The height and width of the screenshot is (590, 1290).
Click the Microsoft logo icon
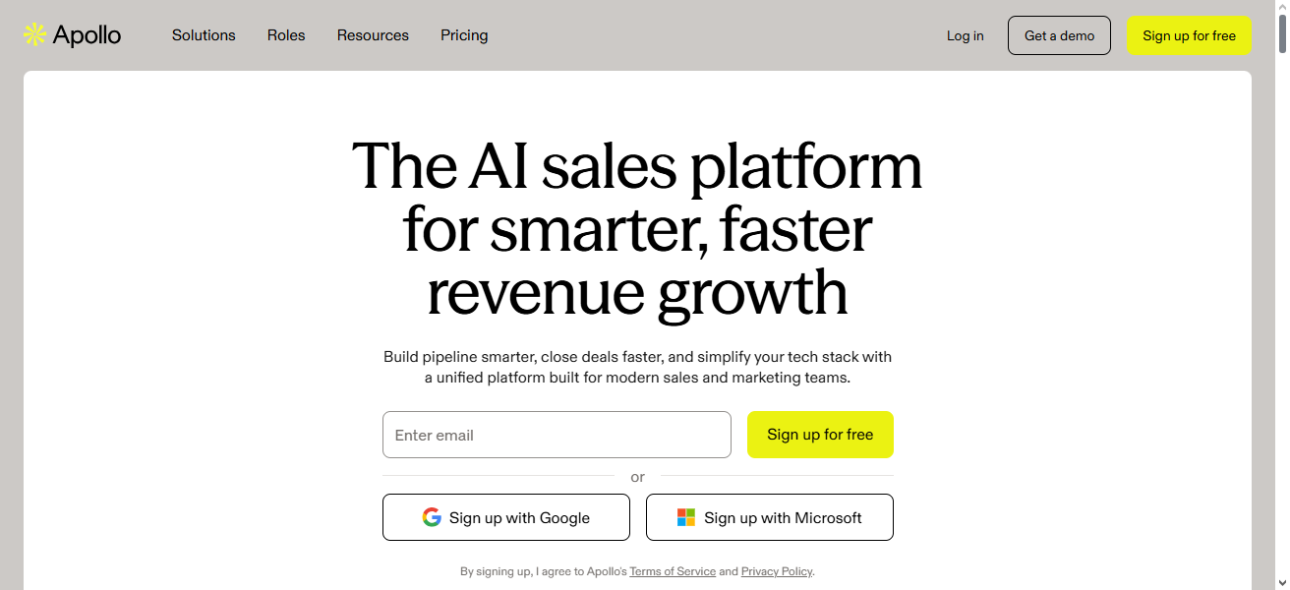(x=683, y=516)
